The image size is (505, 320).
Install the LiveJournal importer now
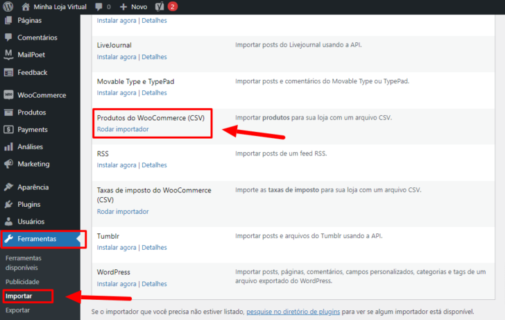pyautogui.click(x=117, y=57)
